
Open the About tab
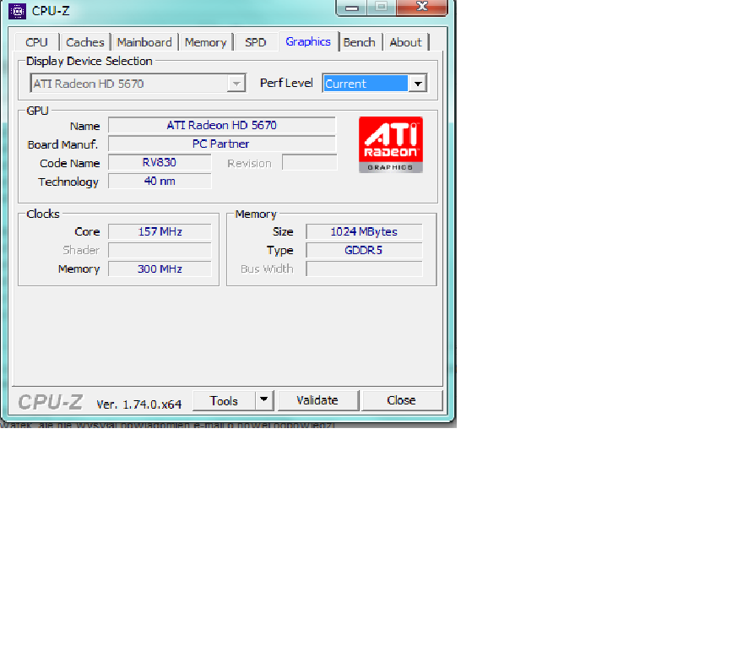pos(405,42)
